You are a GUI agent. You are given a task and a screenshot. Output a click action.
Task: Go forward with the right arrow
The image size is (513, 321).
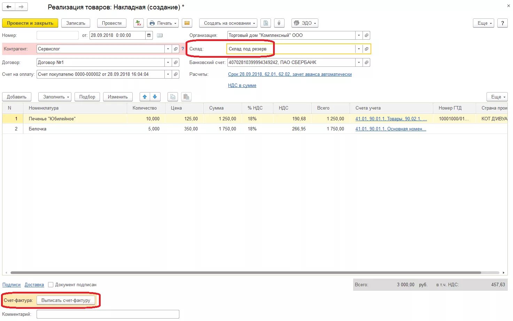pos(21,7)
